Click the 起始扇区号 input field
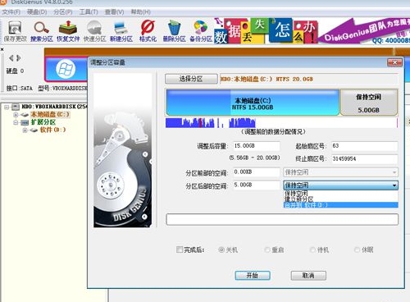Screen dimensions: 410x302 pyautogui.click(x=365, y=146)
